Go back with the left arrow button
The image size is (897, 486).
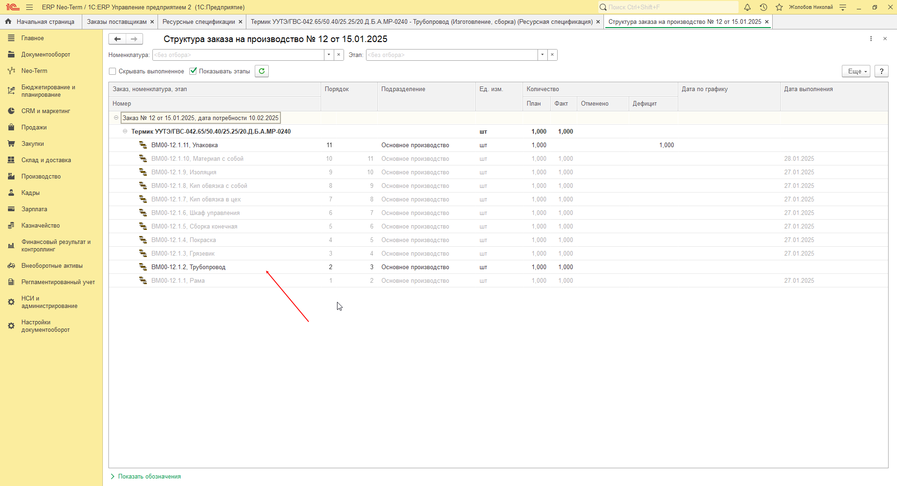tap(117, 39)
